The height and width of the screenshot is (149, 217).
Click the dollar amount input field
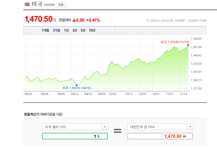click(x=75, y=136)
